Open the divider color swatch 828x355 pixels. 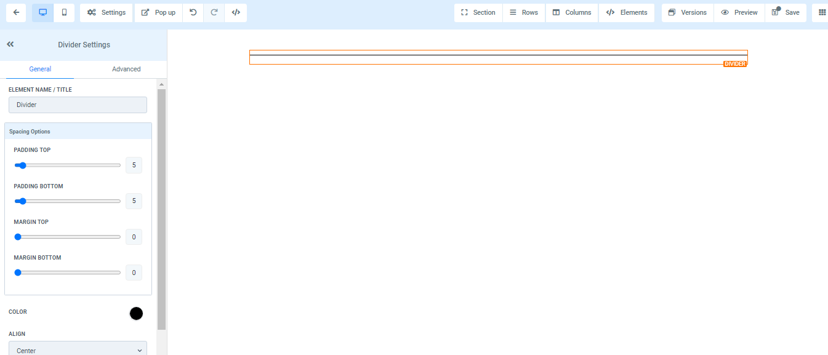click(136, 313)
